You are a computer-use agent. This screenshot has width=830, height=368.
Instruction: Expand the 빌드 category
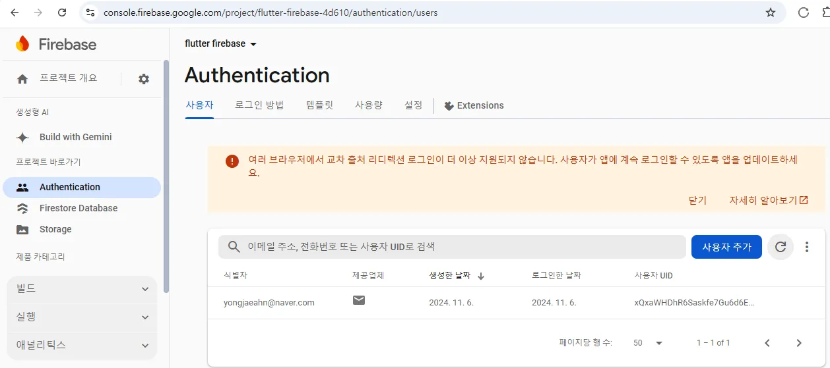82,288
